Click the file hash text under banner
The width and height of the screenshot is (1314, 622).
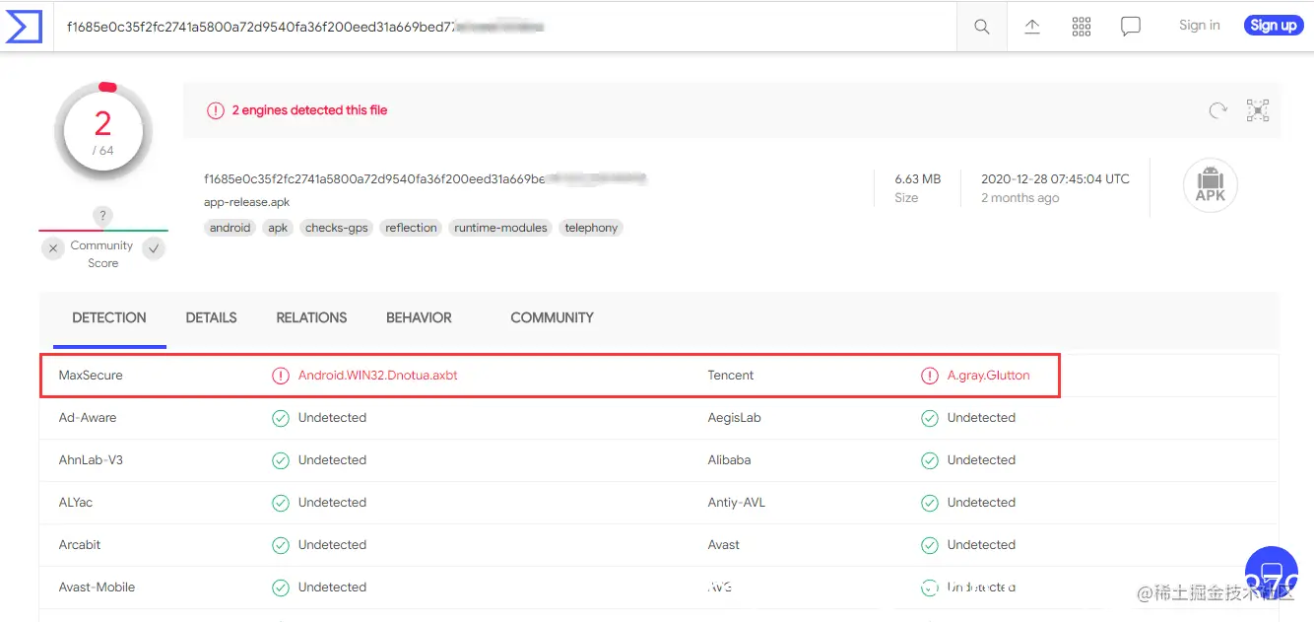pyautogui.click(x=426, y=179)
